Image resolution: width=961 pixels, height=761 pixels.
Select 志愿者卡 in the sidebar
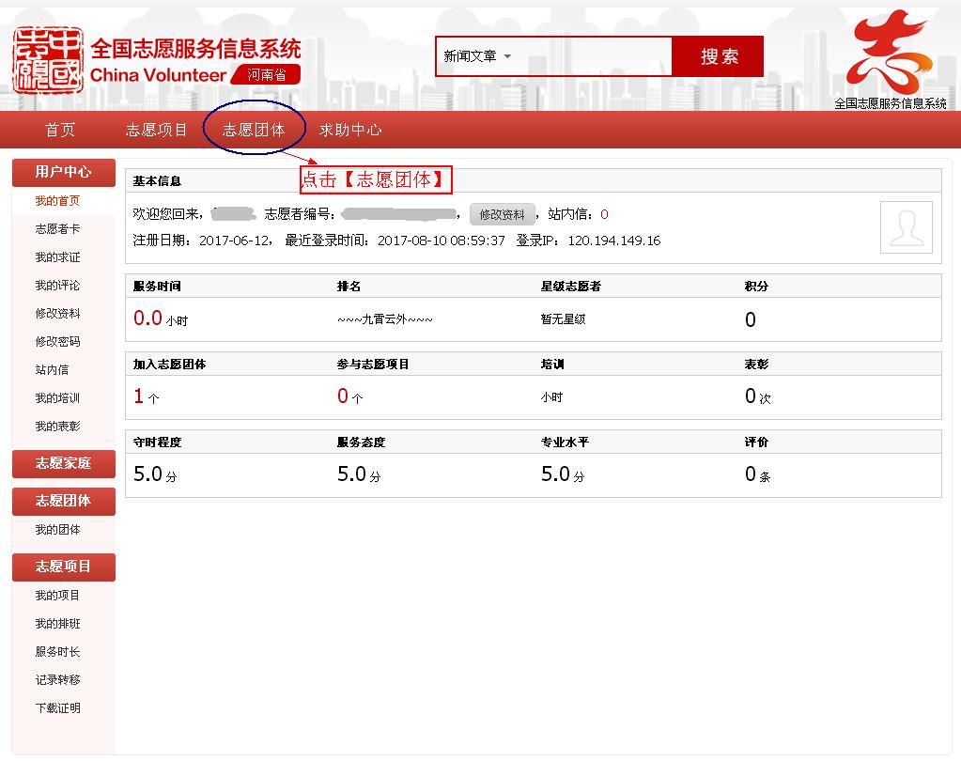(57, 229)
